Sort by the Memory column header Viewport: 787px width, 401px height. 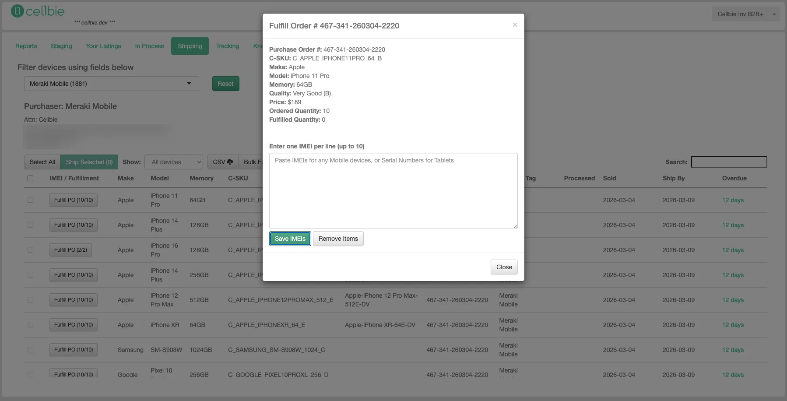coord(201,178)
